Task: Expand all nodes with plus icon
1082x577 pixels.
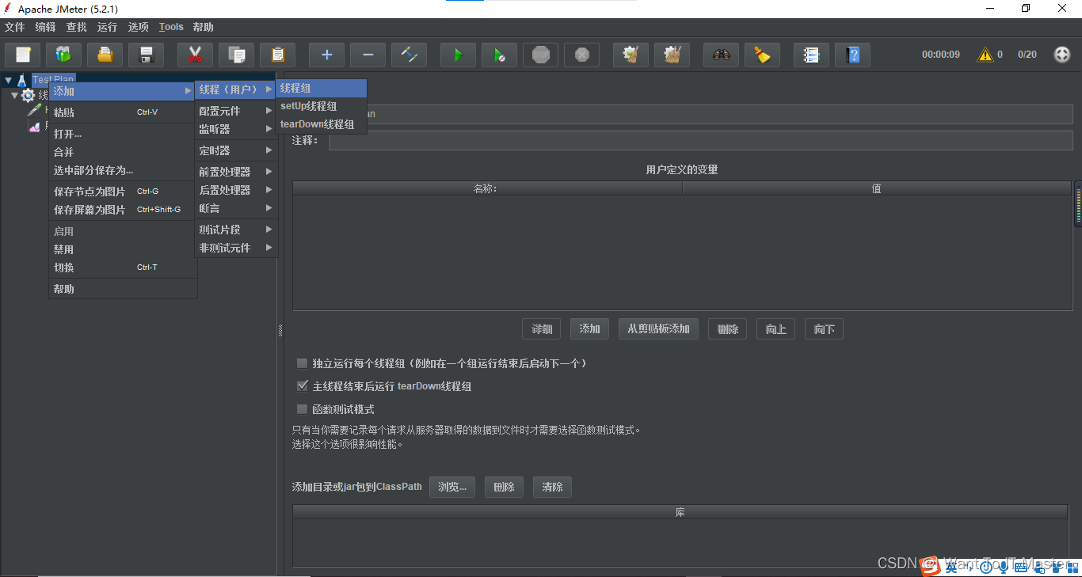Action: pyautogui.click(x=326, y=55)
